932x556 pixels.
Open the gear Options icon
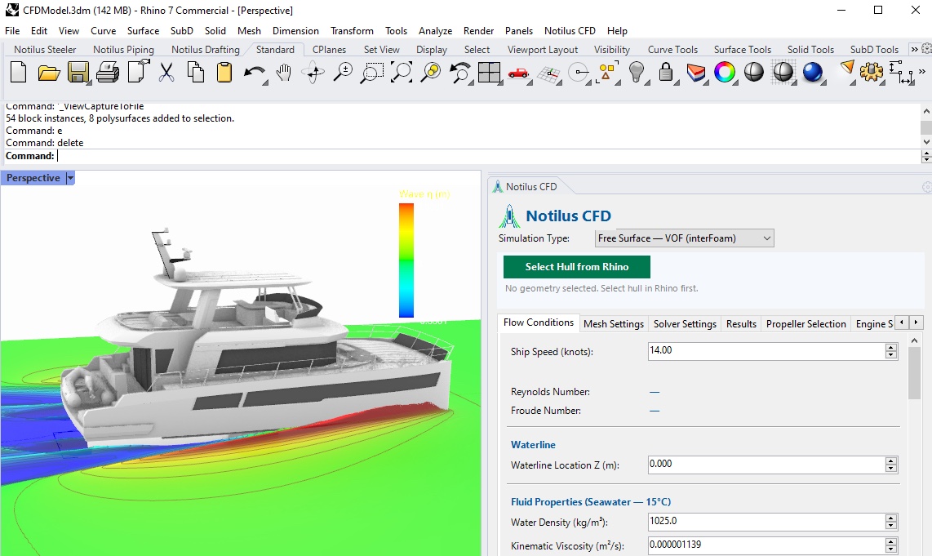coord(872,73)
